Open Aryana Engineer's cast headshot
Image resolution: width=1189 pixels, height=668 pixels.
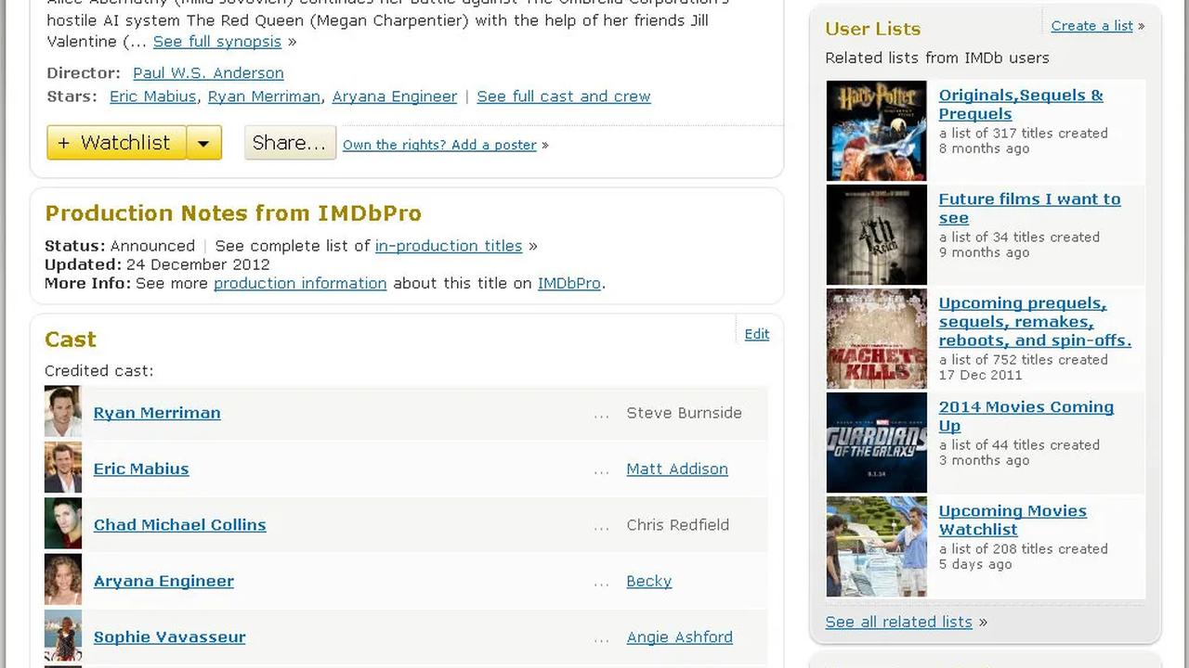[63, 581]
